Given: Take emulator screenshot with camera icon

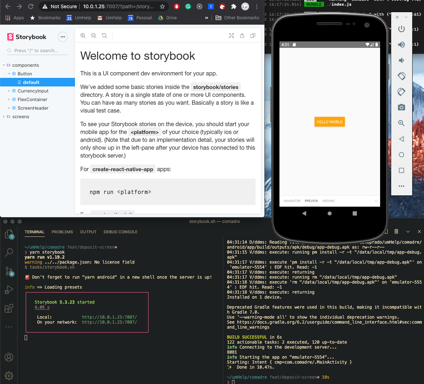Looking at the screenshot, I should (x=402, y=108).
